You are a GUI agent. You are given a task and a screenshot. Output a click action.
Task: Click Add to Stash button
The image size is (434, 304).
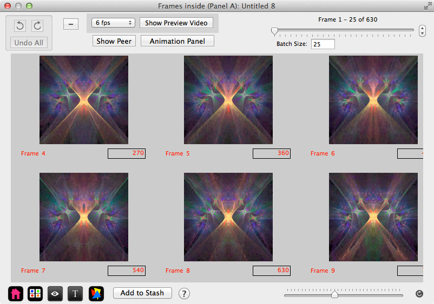click(x=142, y=293)
